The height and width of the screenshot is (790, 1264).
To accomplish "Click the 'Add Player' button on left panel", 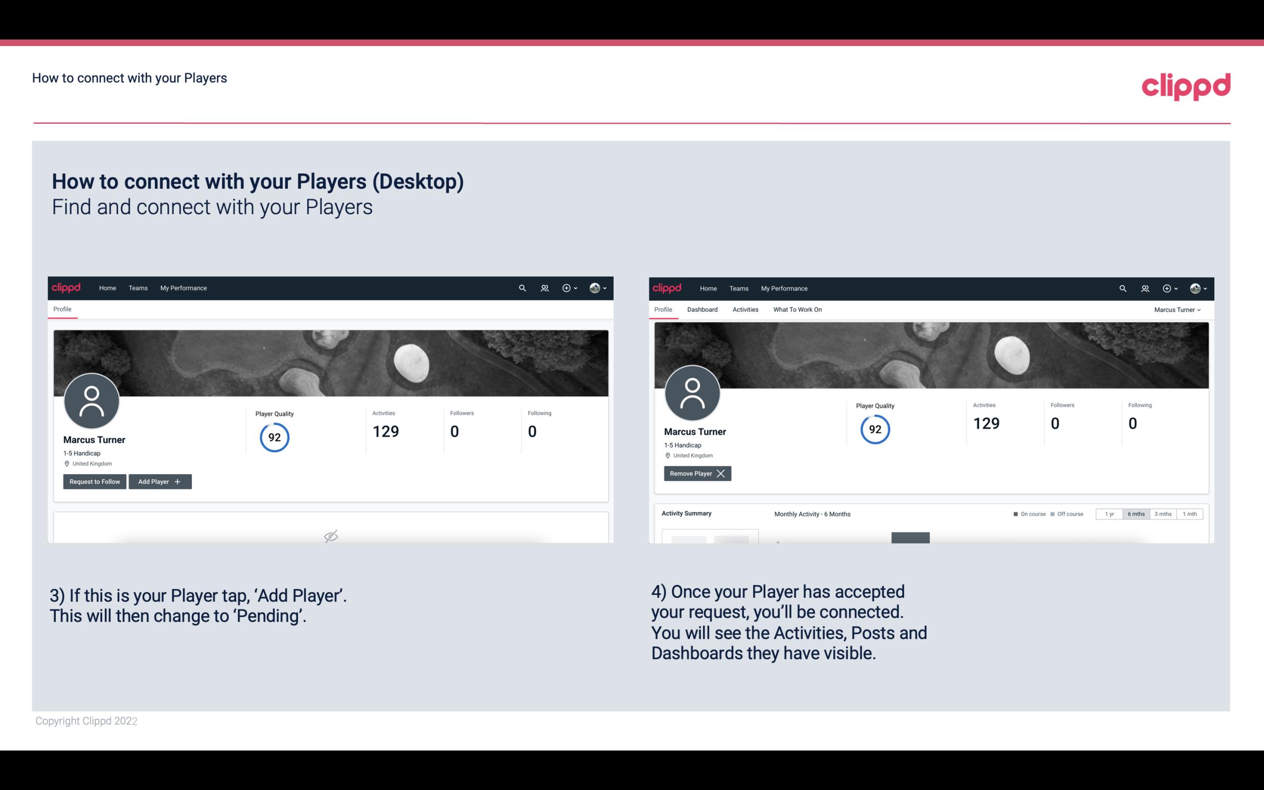I will (x=159, y=481).
